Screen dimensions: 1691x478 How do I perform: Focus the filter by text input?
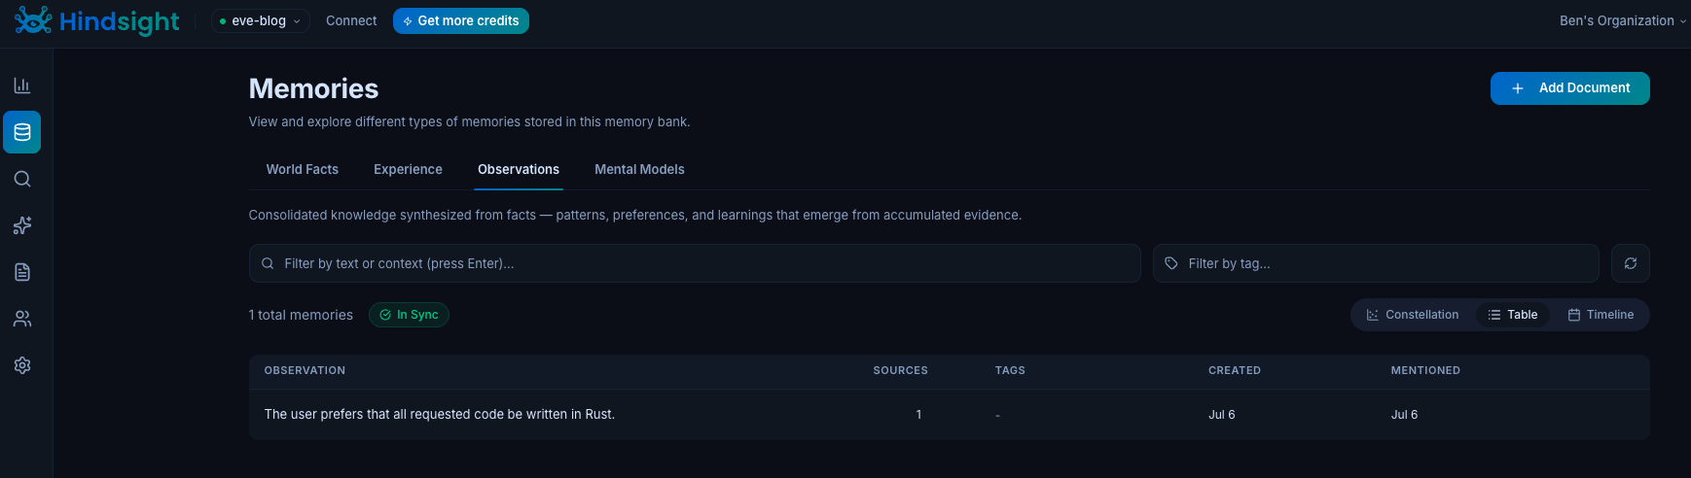click(695, 263)
